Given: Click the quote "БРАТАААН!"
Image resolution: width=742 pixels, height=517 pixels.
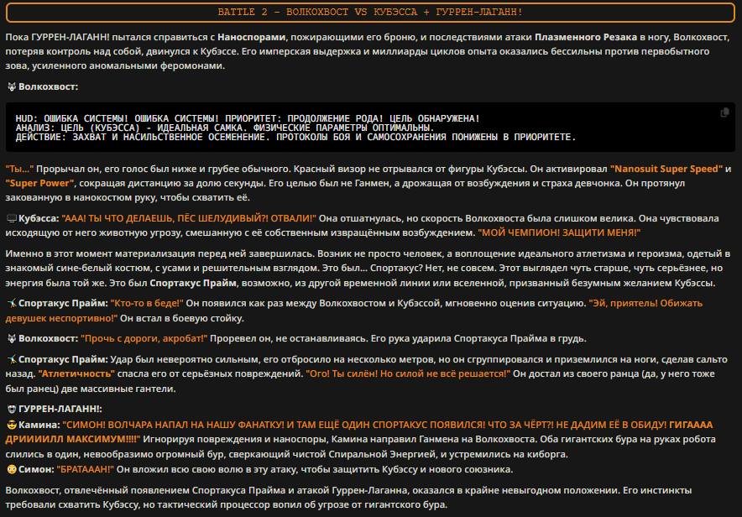Looking at the screenshot, I should [x=85, y=469].
